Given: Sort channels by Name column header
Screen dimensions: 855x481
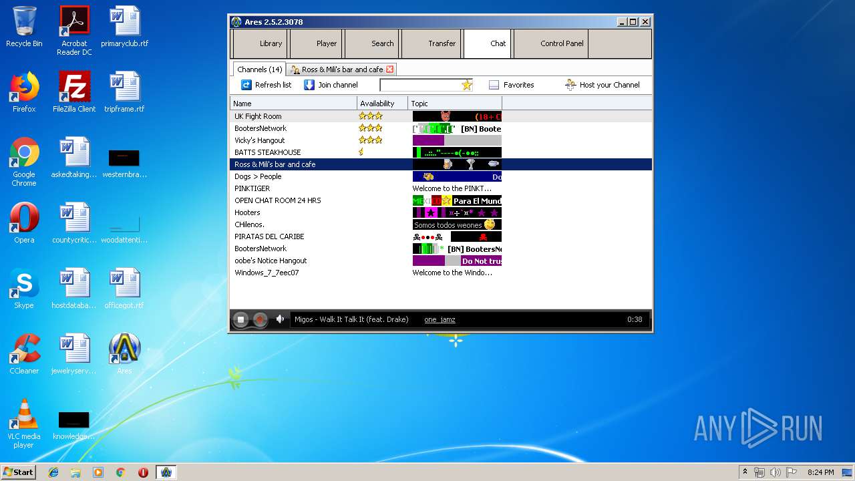Looking at the screenshot, I should click(293, 104).
